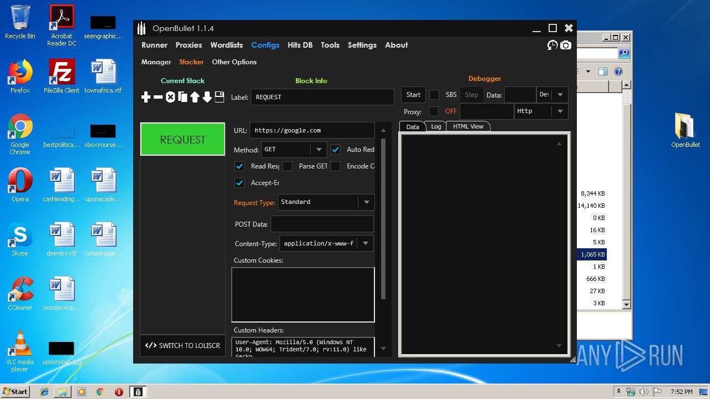Image resolution: width=710 pixels, height=399 pixels.
Task: Take a screenshot with the camera icon
Action: tap(566, 45)
